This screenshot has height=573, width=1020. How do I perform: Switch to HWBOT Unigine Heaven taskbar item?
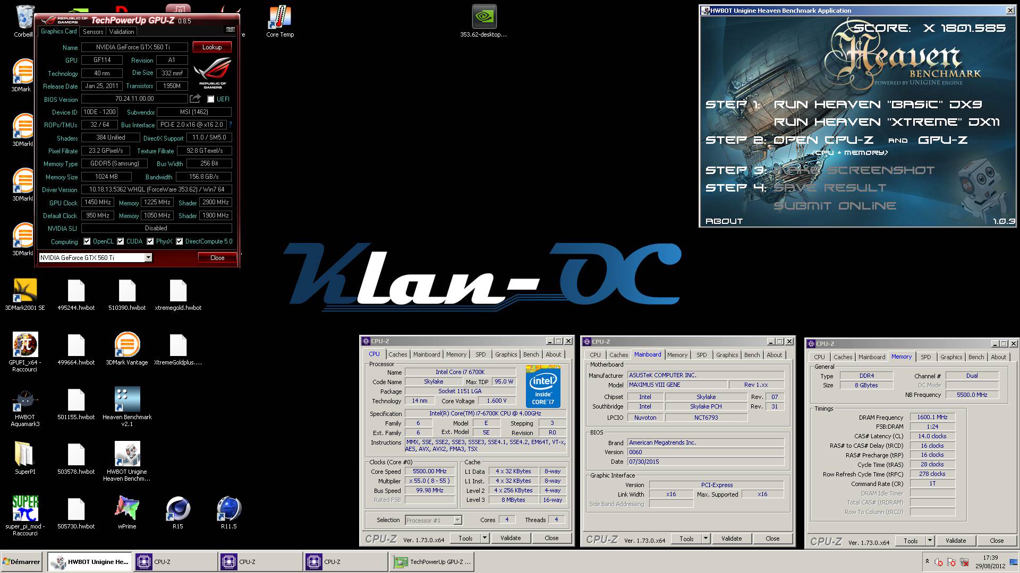pos(89,562)
